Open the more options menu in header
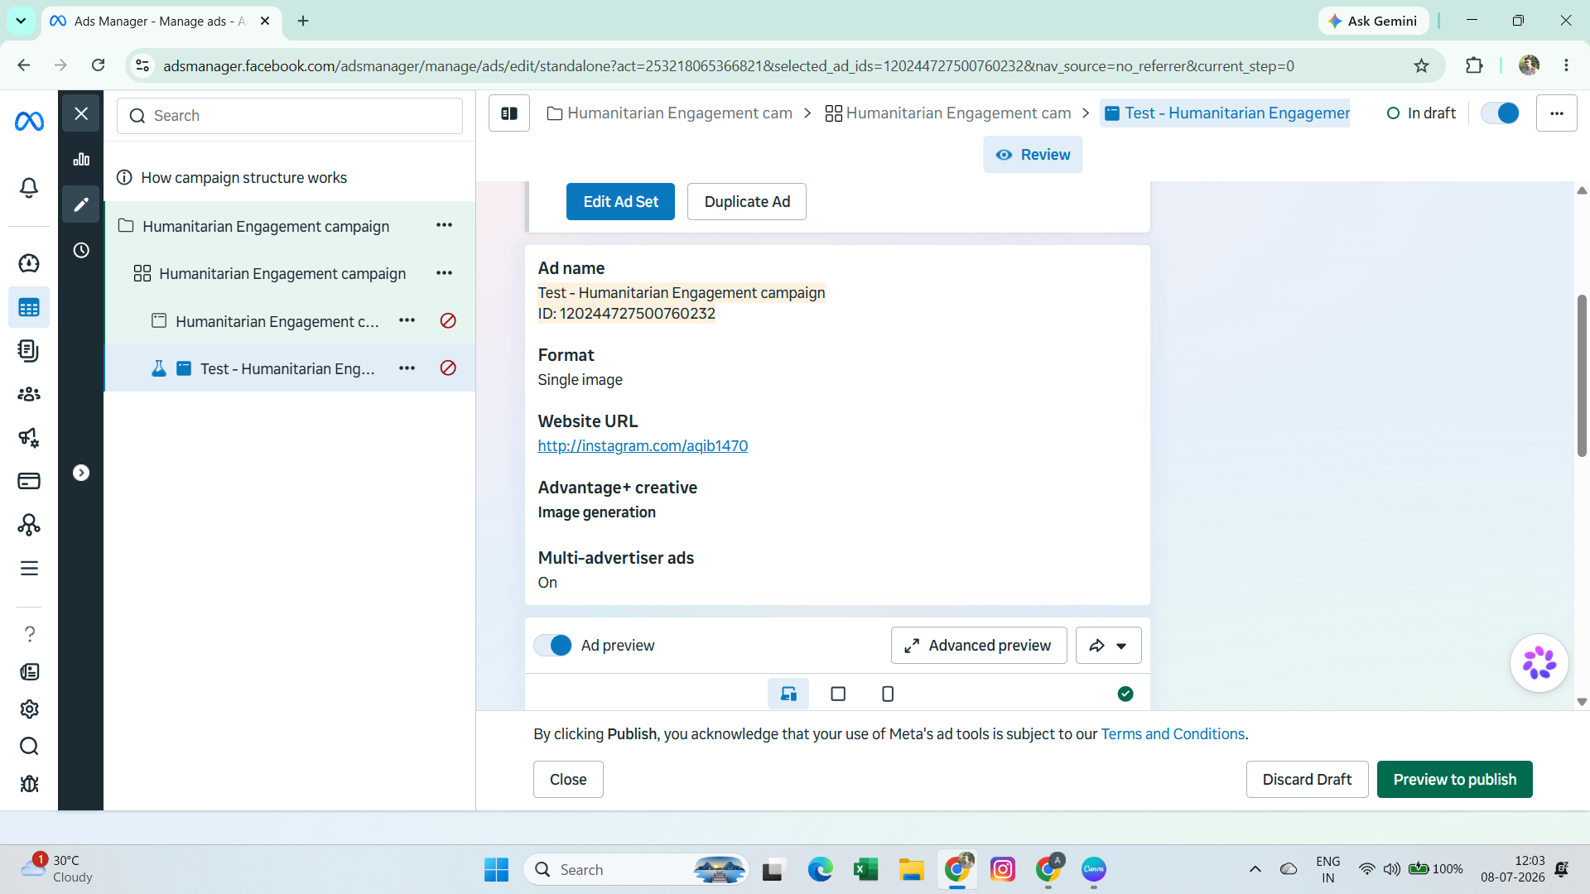The height and width of the screenshot is (894, 1590). 1557,113
